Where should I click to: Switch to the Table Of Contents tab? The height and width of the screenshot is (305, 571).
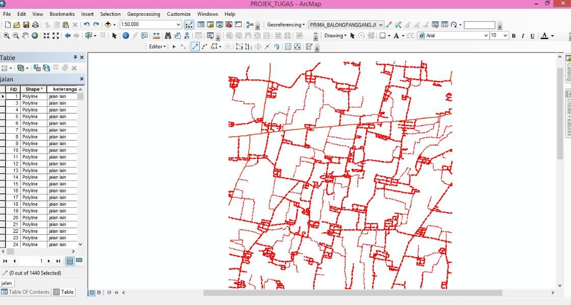[x=25, y=292]
